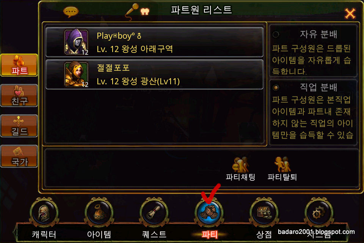Open the speech bubble chat icon
This screenshot has width=364, height=243.
[71, 12]
